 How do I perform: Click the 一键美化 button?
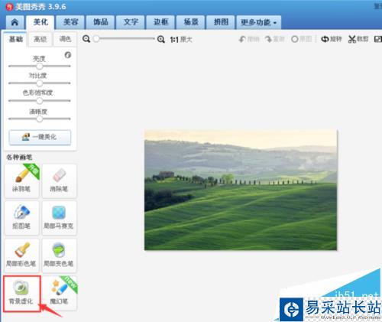point(40,138)
